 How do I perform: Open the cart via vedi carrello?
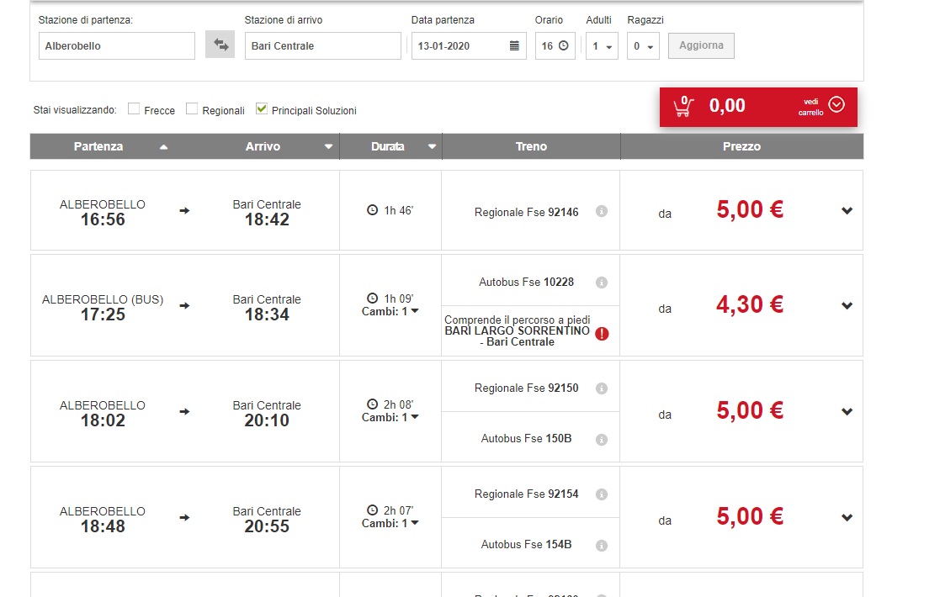[836, 105]
